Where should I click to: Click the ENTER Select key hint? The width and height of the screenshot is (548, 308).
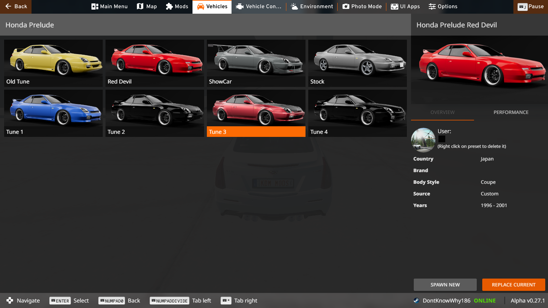[x=69, y=300]
